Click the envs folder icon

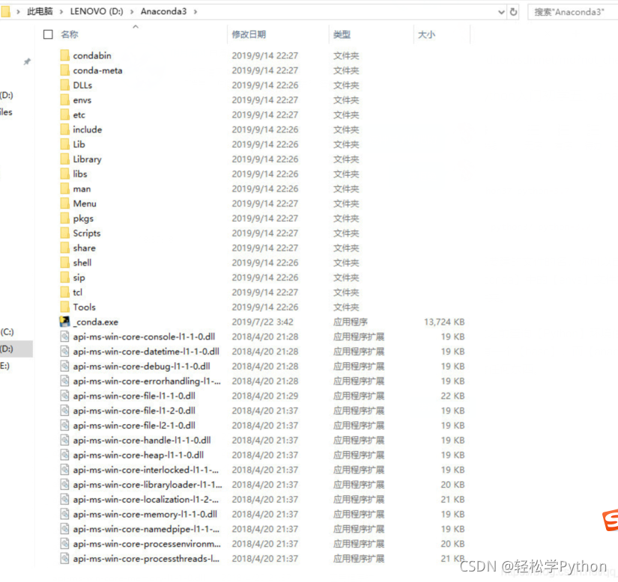pyautogui.click(x=65, y=100)
